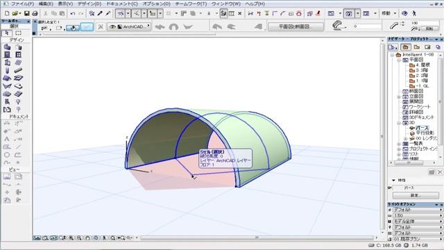The height and width of the screenshot is (250, 444).
Task: Select the Column tool in toolbox
Action: (7, 70)
